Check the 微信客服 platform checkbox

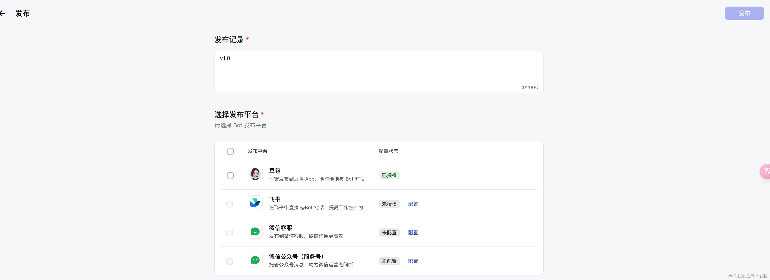[x=230, y=233]
